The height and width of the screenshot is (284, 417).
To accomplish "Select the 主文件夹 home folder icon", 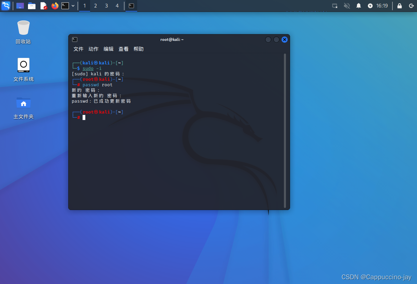I will [23, 107].
